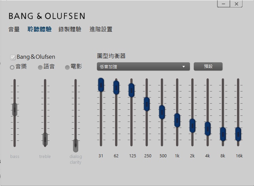The height and width of the screenshot is (186, 254).
Task: Click the treble slider handle
Action: tap(45, 139)
